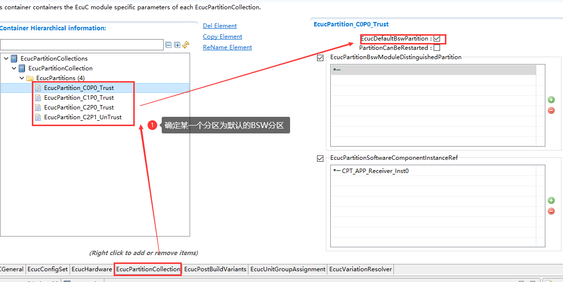Image resolution: width=563 pixels, height=282 pixels.
Task: Collapse the EcucPartitions (4) folder
Action: (x=22, y=78)
